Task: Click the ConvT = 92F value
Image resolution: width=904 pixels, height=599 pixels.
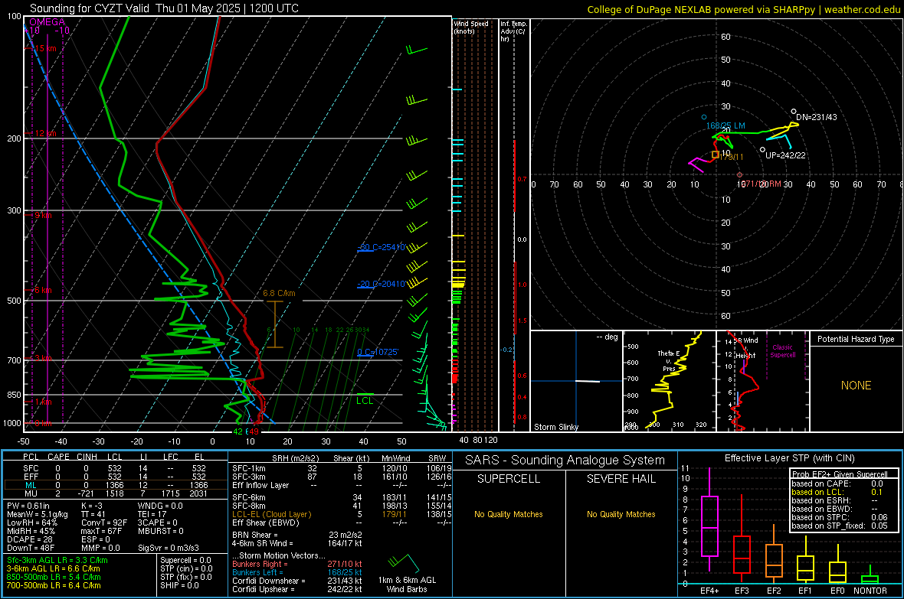Action: [x=103, y=522]
